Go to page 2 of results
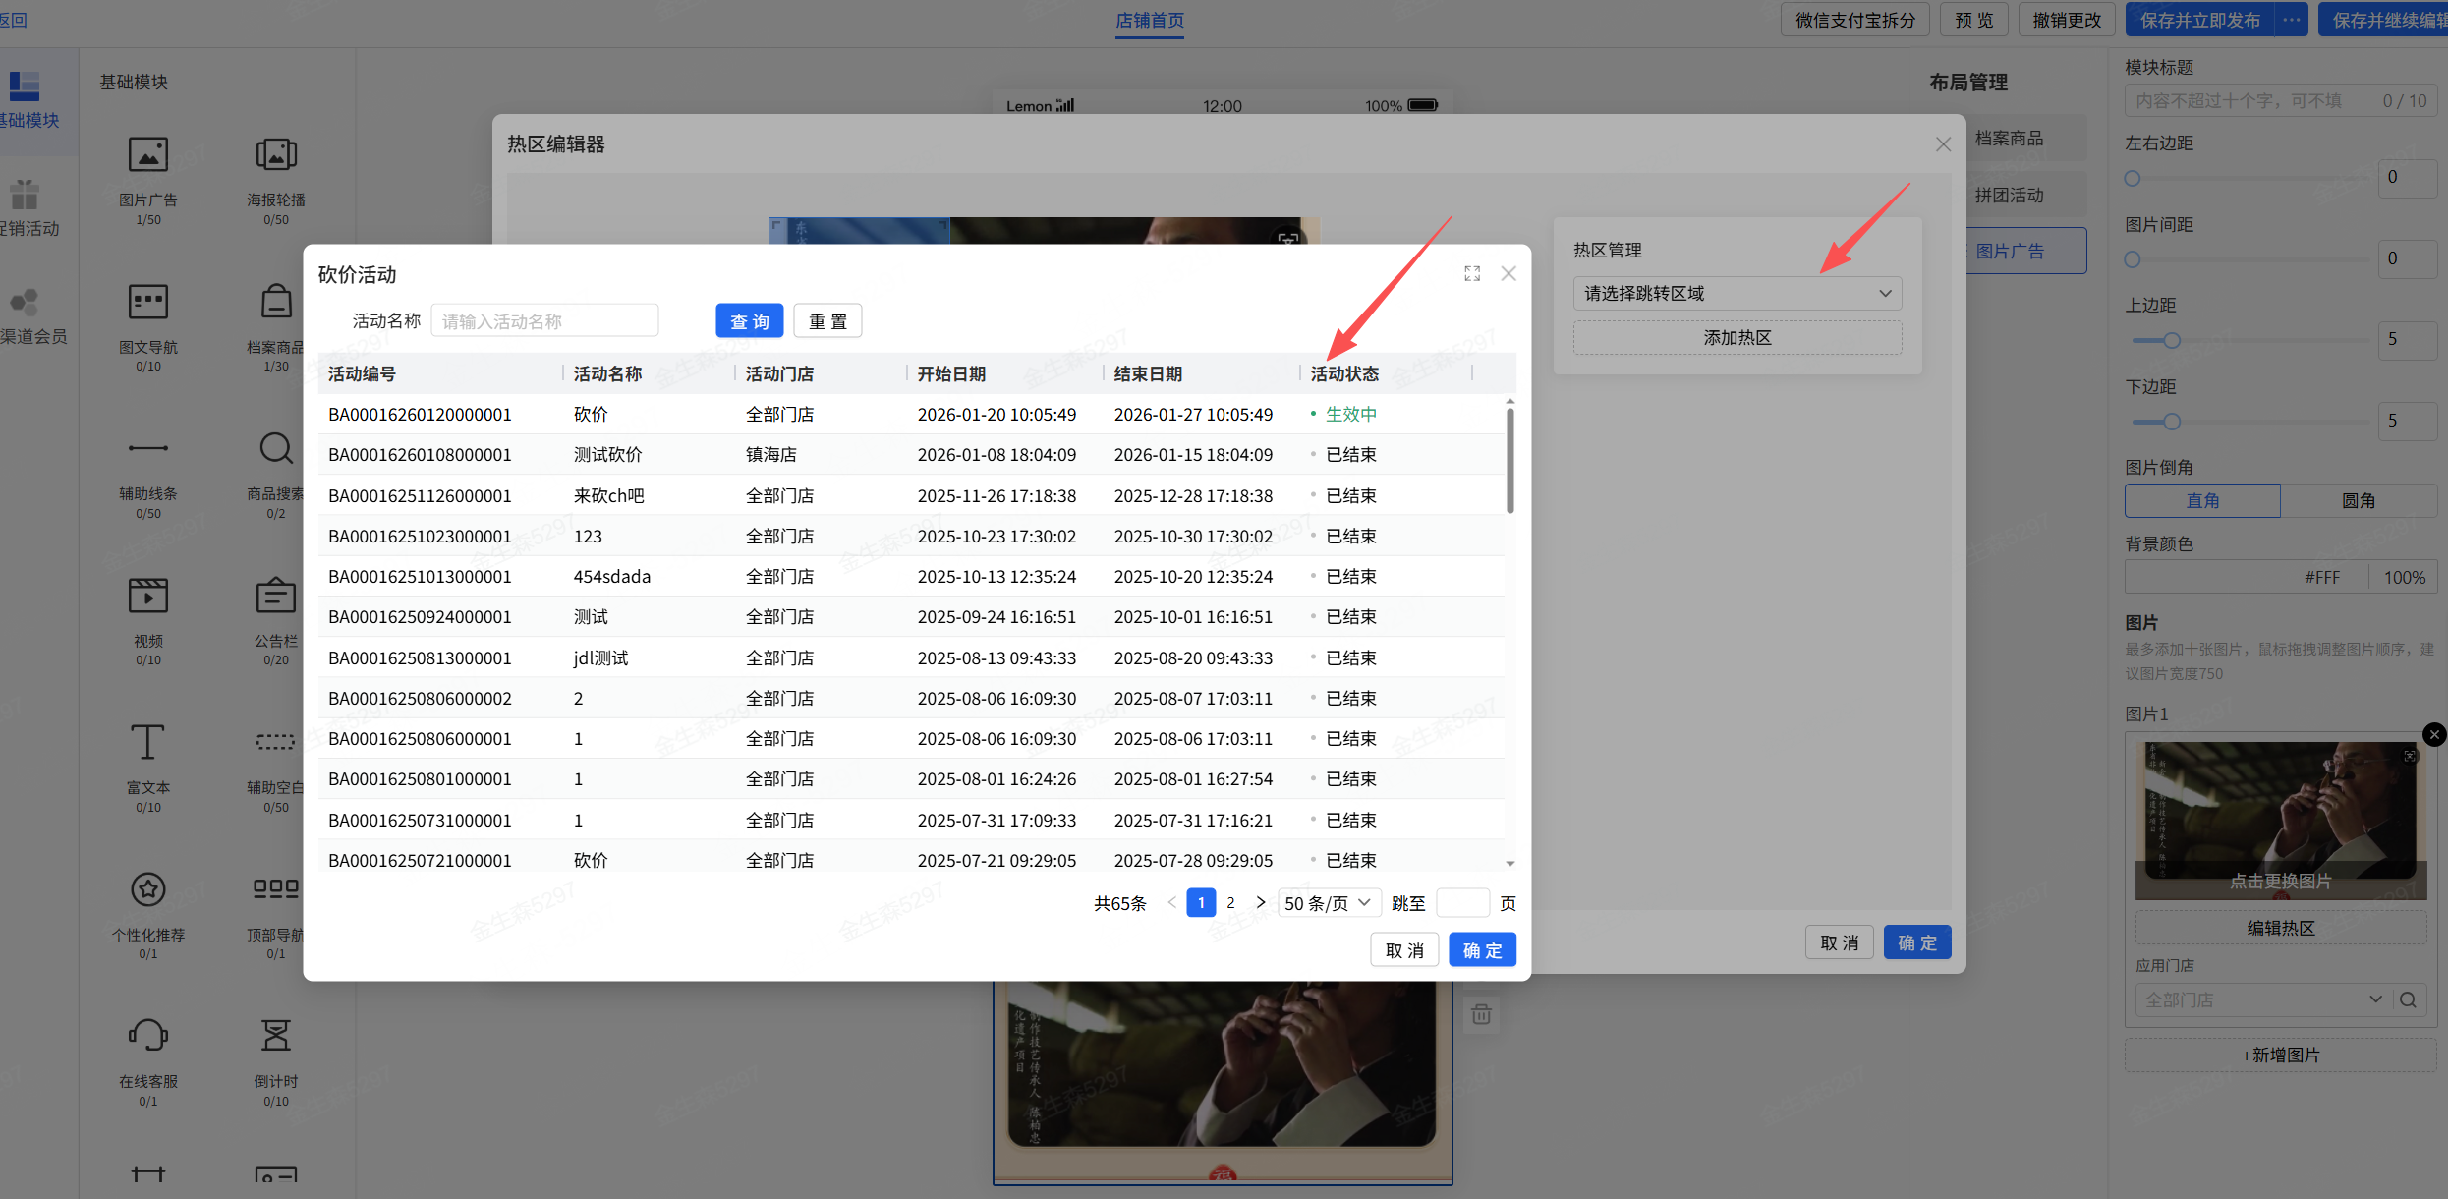Screen dimensions: 2448x1199 (x=1230, y=903)
